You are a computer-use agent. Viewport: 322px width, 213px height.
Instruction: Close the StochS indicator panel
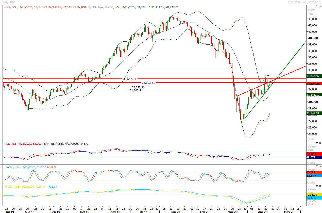pyautogui.click(x=320, y=167)
